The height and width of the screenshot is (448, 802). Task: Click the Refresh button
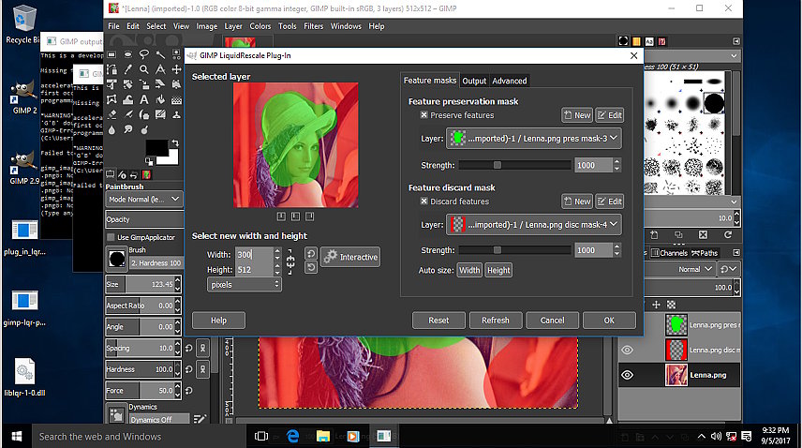pos(495,321)
